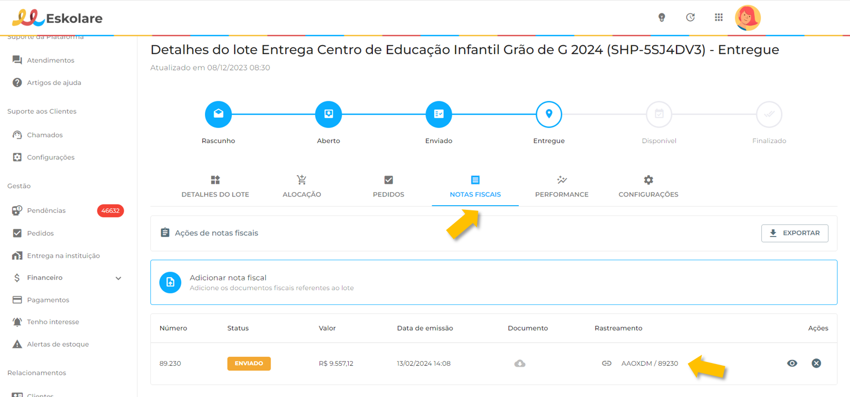
Task: Click the Número column header
Action: pyautogui.click(x=173, y=328)
